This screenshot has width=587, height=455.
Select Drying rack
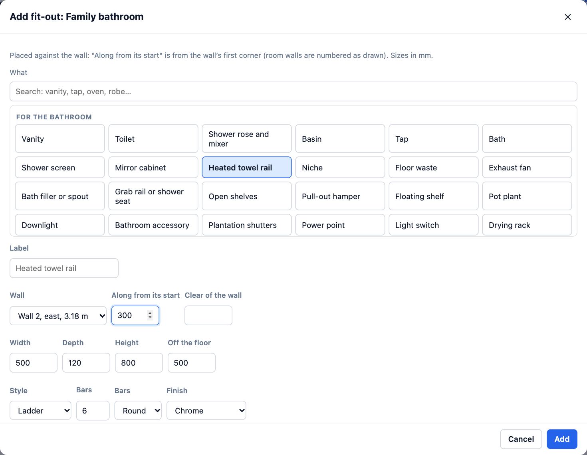527,225
